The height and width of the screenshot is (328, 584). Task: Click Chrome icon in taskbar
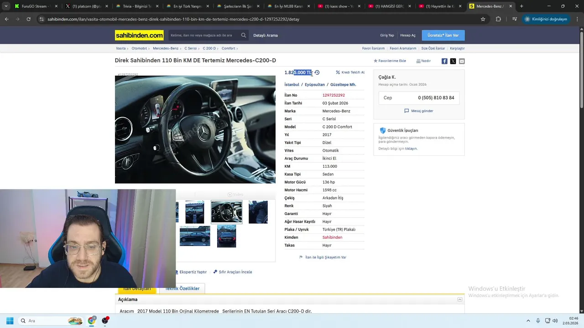click(92, 321)
